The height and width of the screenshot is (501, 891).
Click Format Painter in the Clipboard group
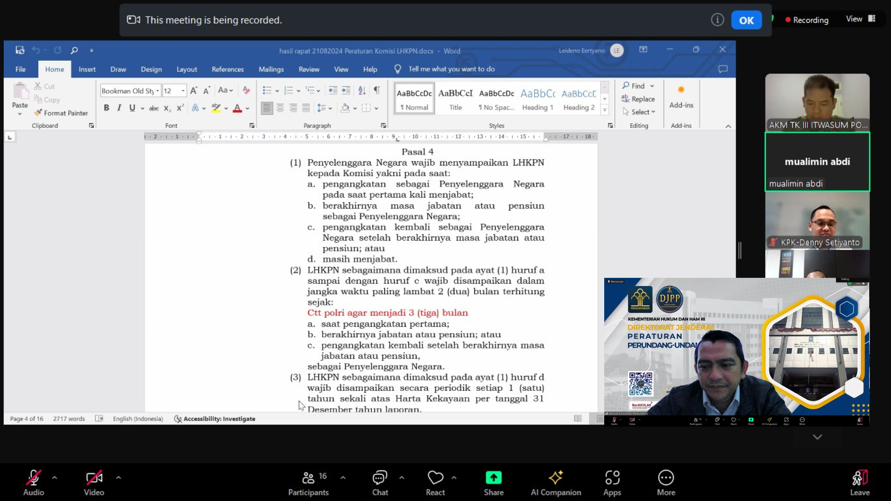[x=61, y=113]
